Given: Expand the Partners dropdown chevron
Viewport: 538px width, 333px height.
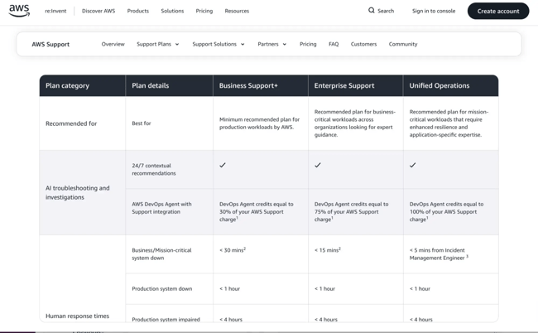Looking at the screenshot, I should [x=285, y=44].
